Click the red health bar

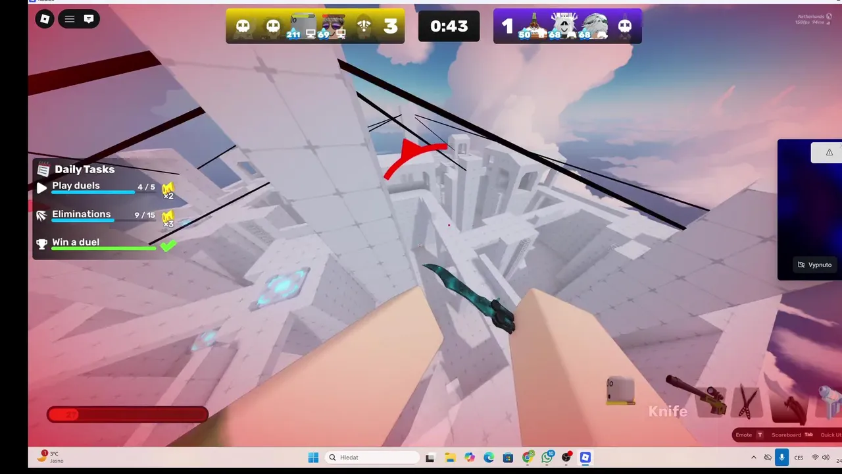(128, 415)
